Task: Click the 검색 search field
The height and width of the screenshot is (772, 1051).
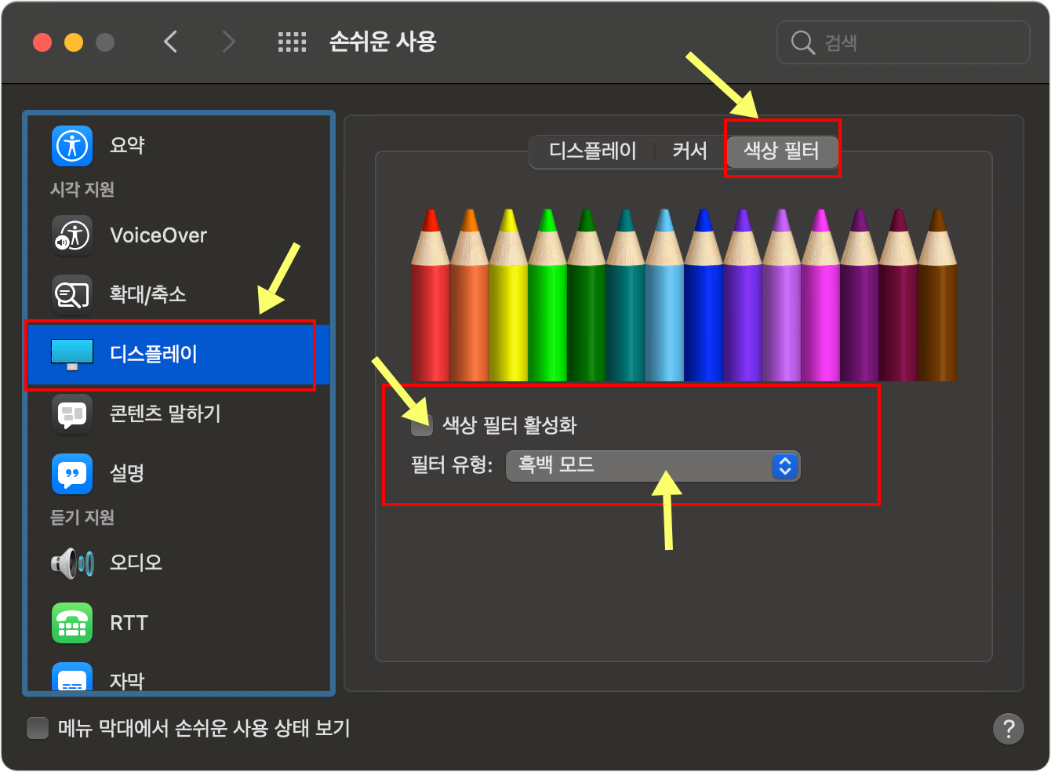Action: 903,42
